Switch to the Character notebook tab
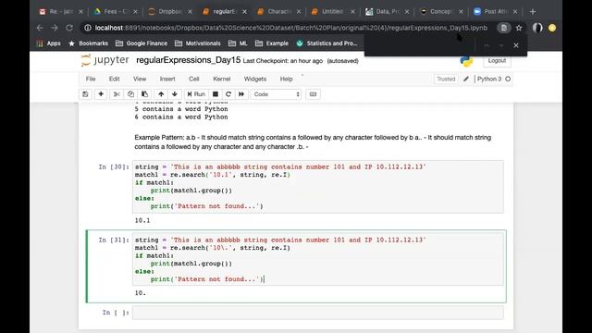The height and width of the screenshot is (333, 592). click(277, 12)
